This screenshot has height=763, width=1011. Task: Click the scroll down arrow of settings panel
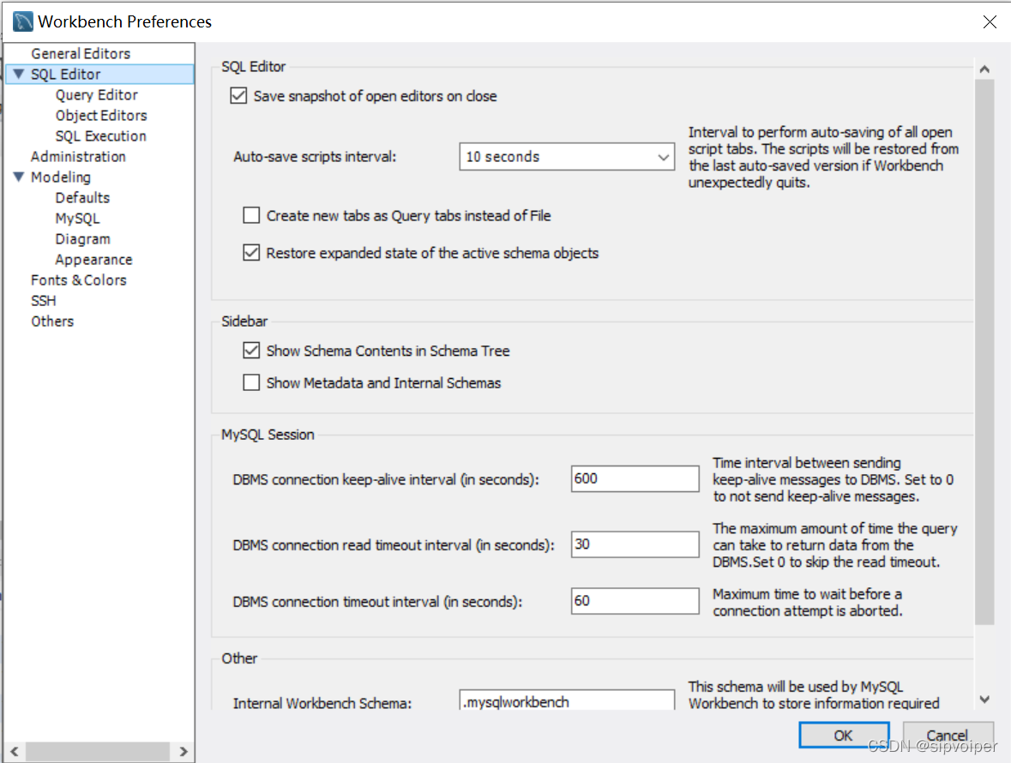click(x=984, y=700)
